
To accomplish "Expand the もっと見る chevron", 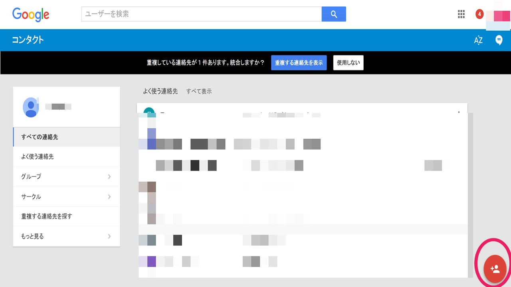I will [x=109, y=236].
